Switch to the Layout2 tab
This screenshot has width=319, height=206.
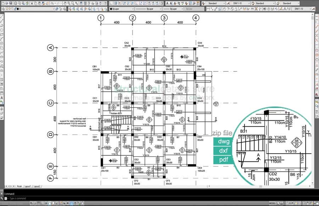(37, 186)
